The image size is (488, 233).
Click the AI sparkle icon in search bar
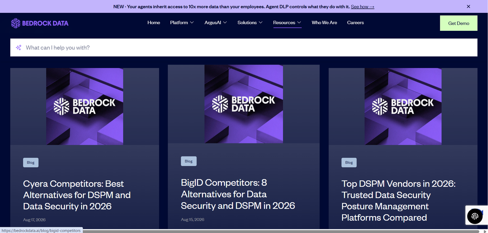pos(19,48)
